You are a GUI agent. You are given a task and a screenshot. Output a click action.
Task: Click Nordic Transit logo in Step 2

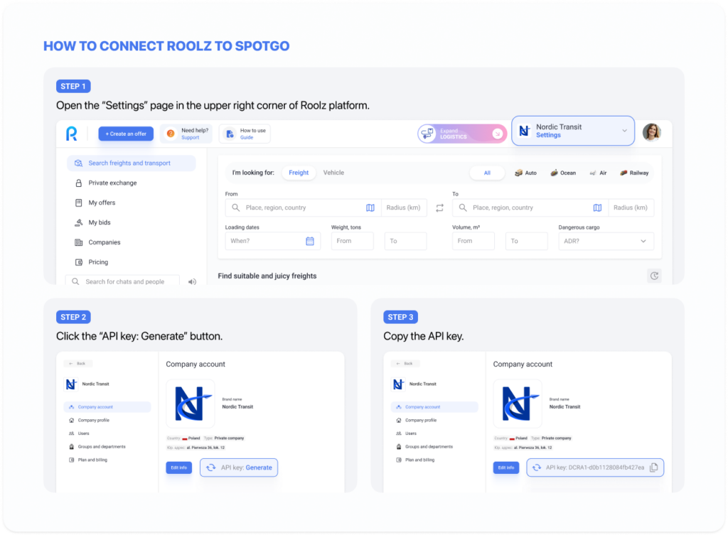click(x=191, y=404)
